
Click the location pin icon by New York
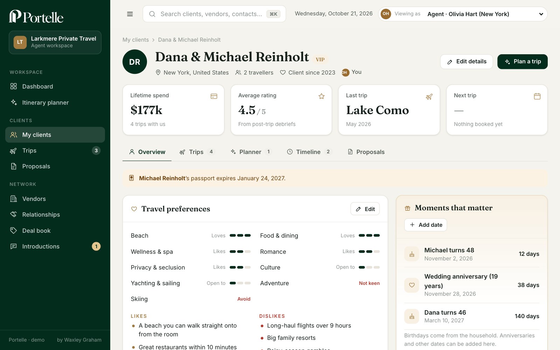pyautogui.click(x=158, y=72)
